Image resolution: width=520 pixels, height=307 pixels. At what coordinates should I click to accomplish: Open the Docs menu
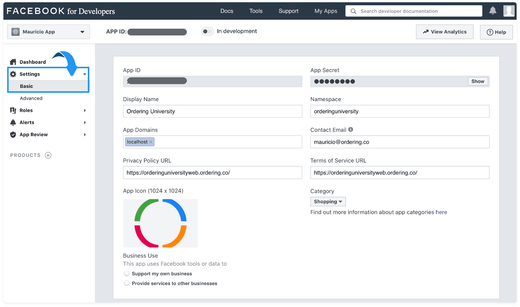227,11
